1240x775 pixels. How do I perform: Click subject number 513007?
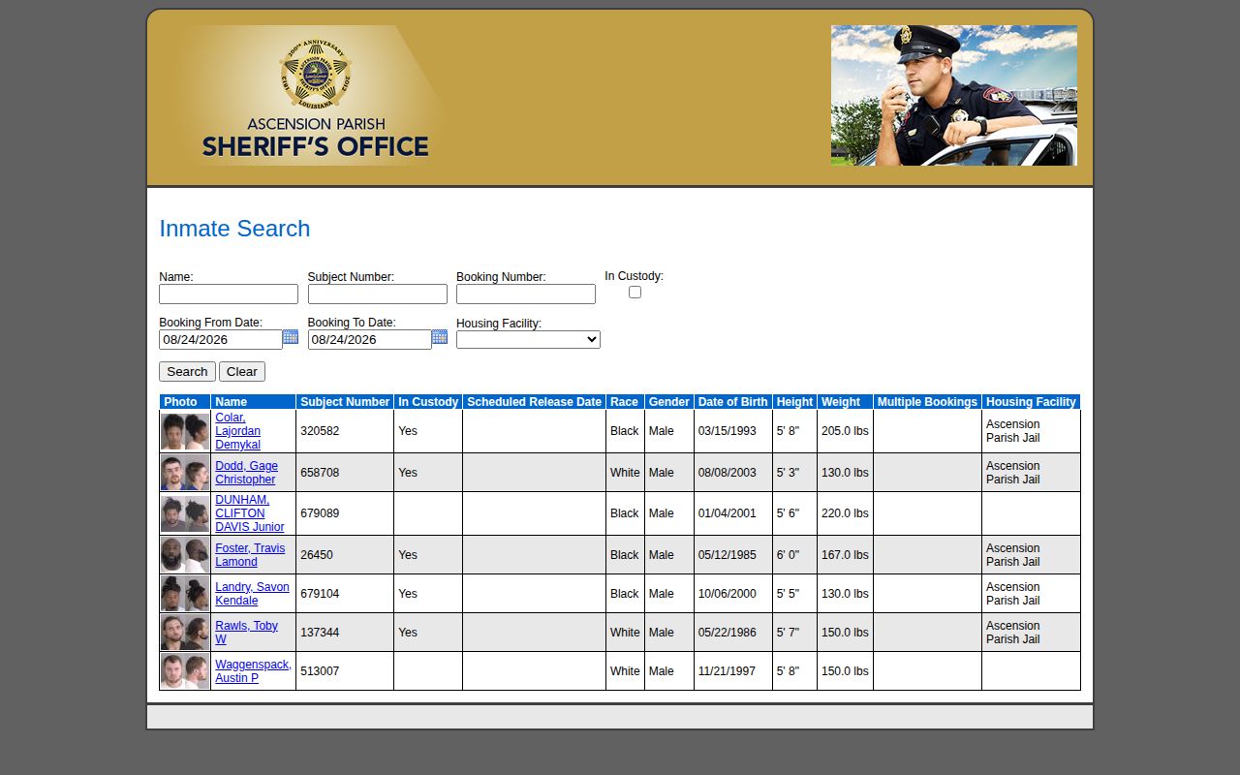pos(320,671)
